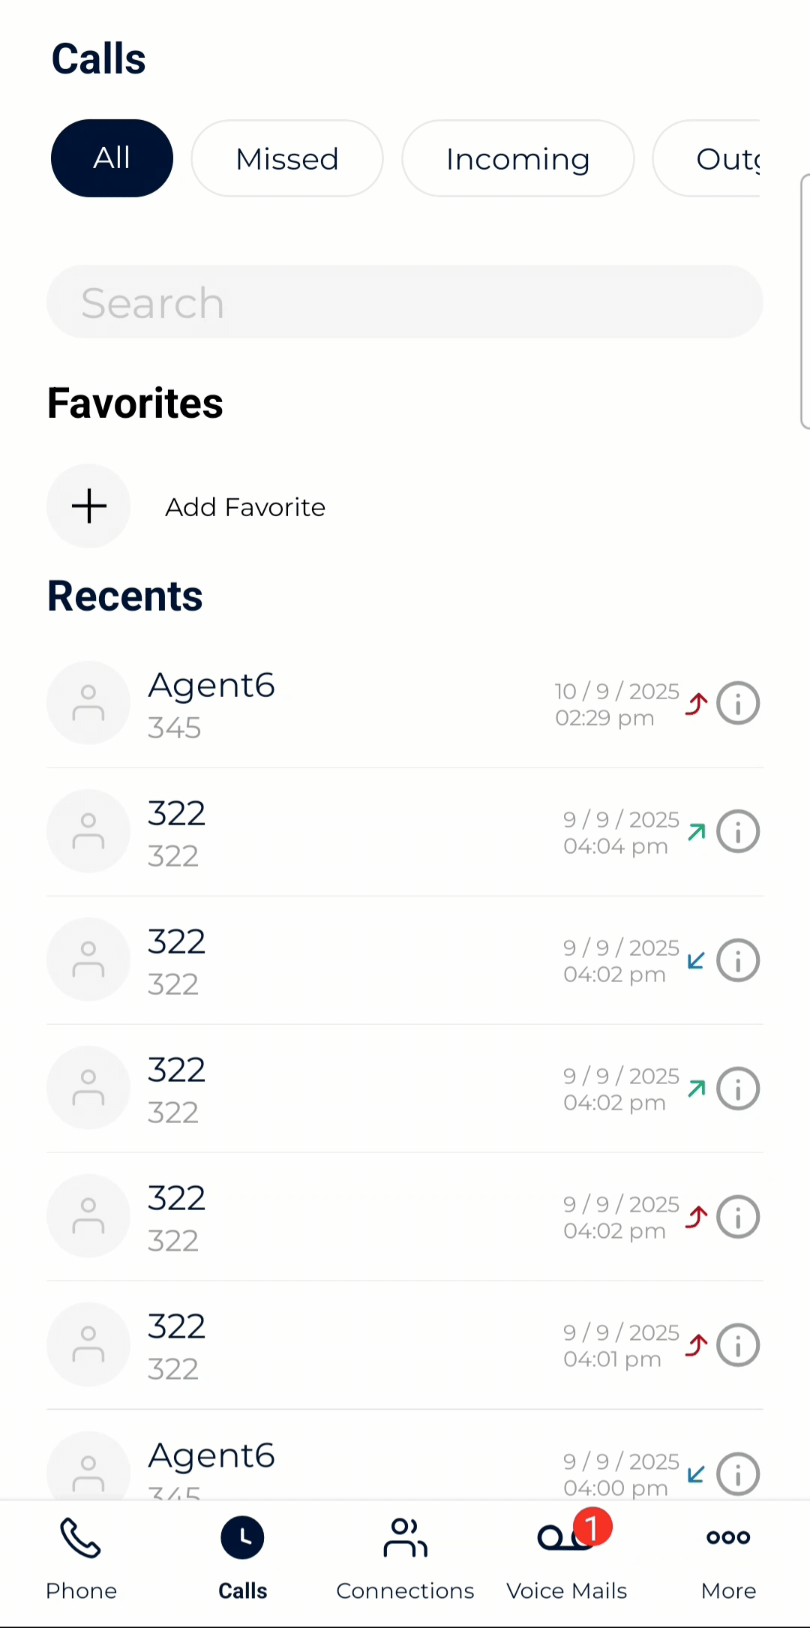Screen dimensions: 810x1628
Task: Select the All calls filter
Action: coord(112,158)
